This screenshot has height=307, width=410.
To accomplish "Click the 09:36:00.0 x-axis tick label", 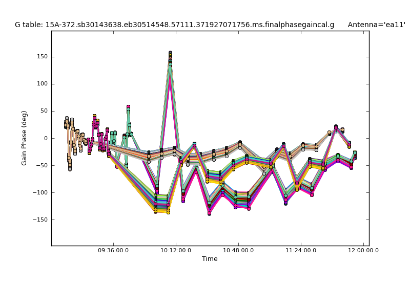I will (113, 250).
